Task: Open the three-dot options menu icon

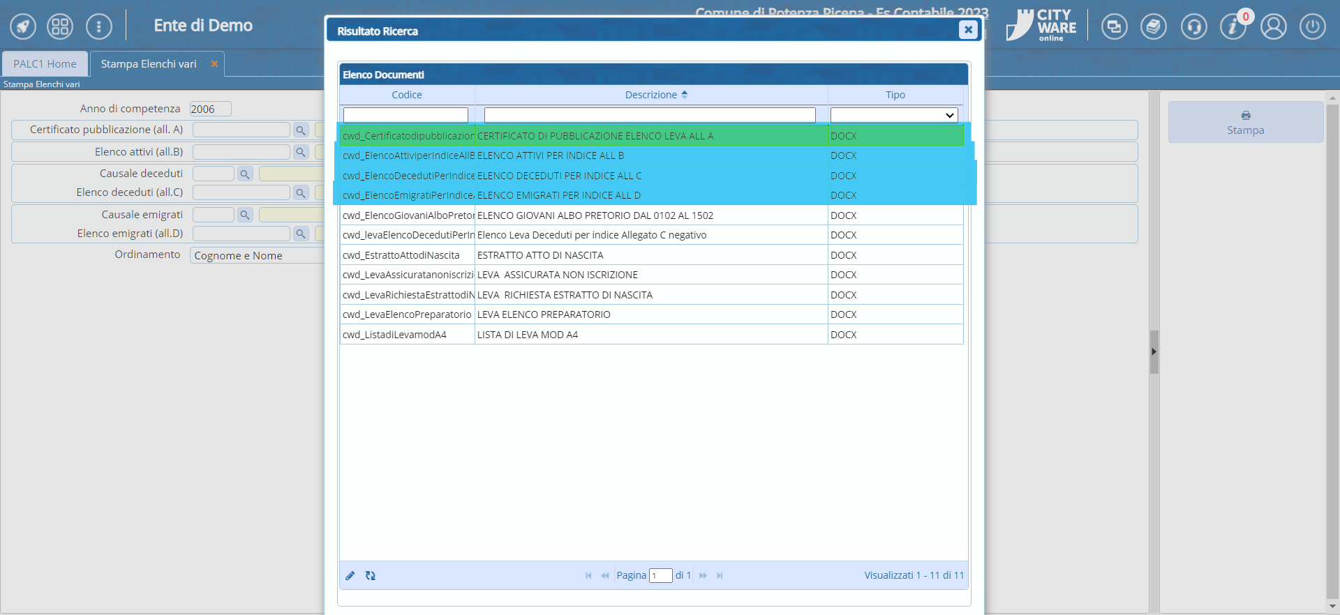Action: (x=98, y=27)
